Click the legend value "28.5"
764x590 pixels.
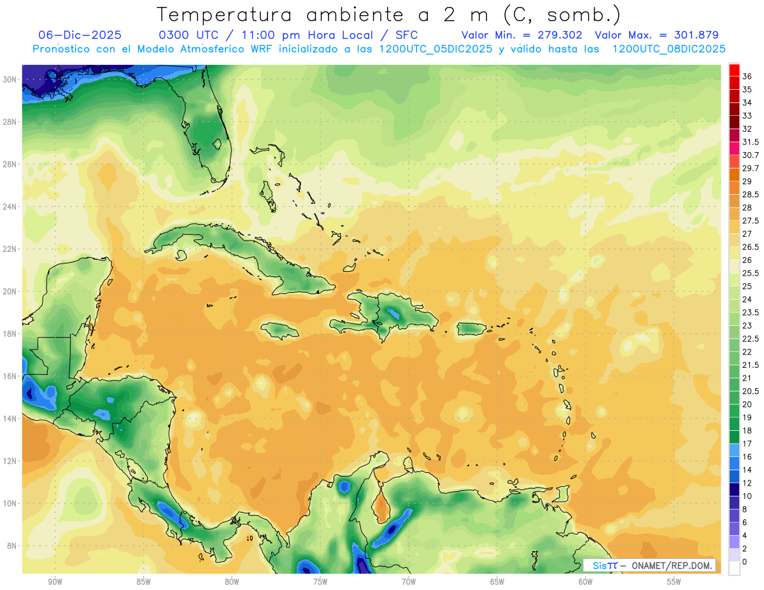(x=751, y=194)
